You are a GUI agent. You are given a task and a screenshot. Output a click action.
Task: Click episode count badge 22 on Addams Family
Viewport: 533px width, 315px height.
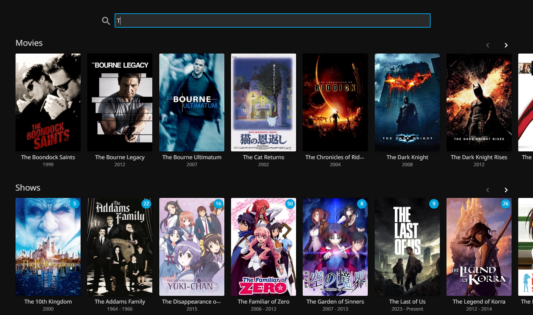(x=146, y=203)
